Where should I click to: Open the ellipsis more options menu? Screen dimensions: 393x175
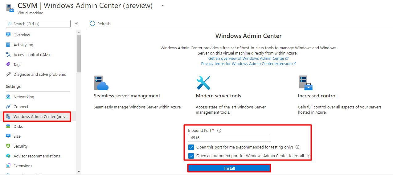162,6
